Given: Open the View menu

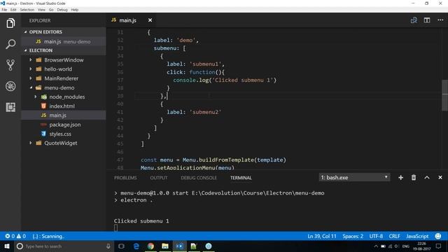Looking at the screenshot, I should click(x=41, y=10).
